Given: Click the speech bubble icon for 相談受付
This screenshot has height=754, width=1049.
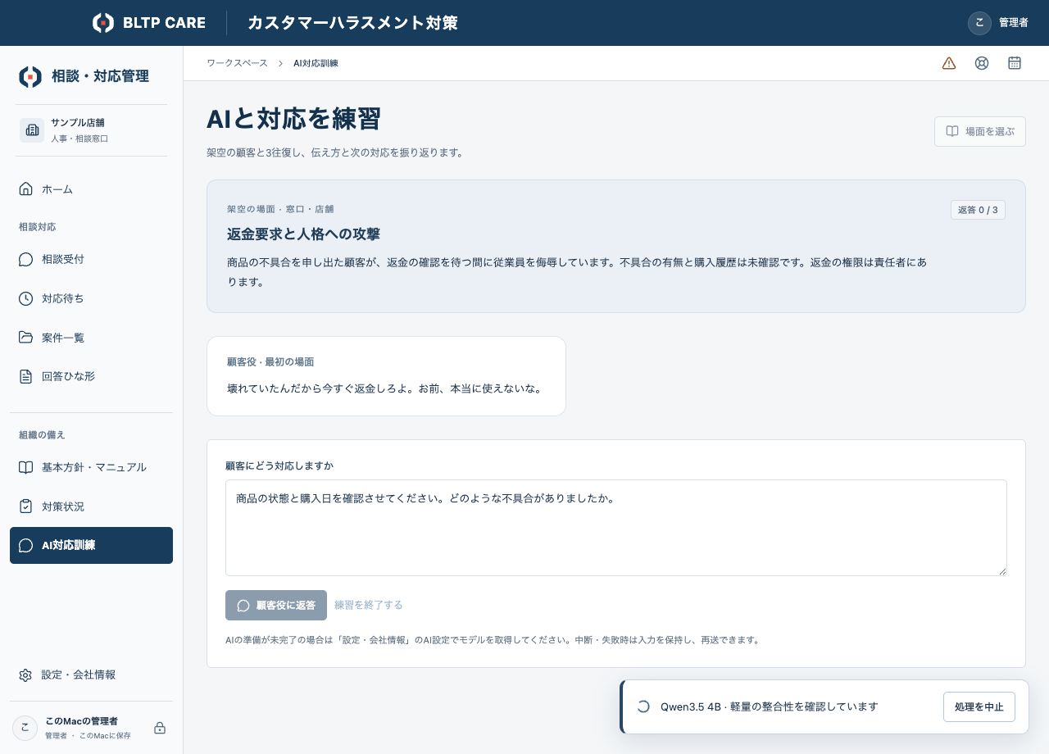Looking at the screenshot, I should (25, 259).
